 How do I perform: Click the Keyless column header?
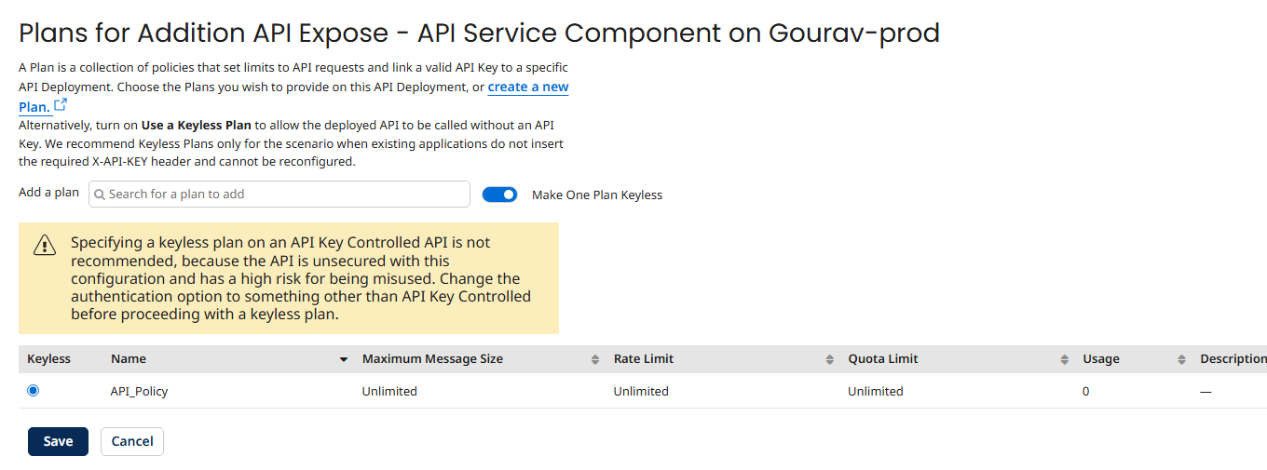[x=48, y=359]
